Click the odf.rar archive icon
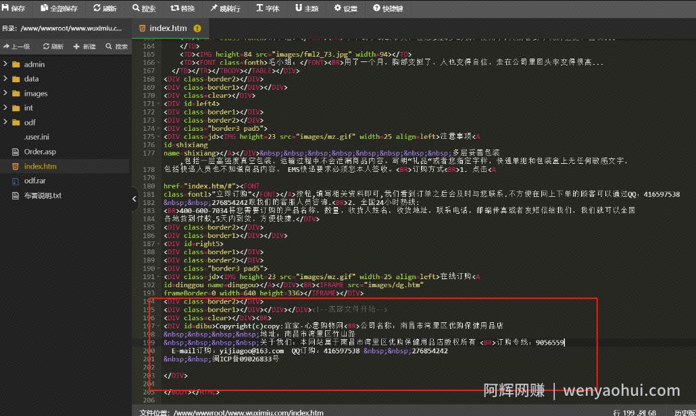The image size is (696, 416). (16, 181)
